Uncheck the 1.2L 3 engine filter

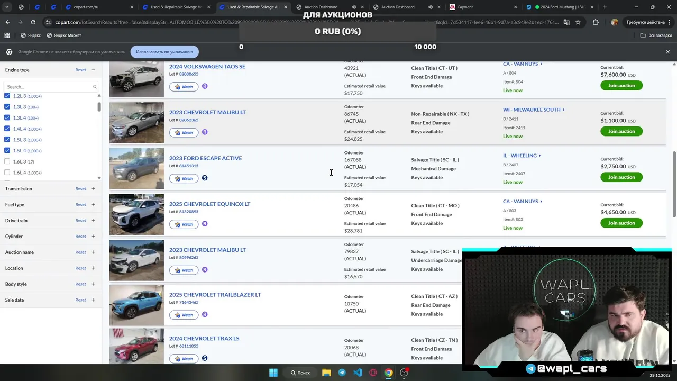pos(7,96)
